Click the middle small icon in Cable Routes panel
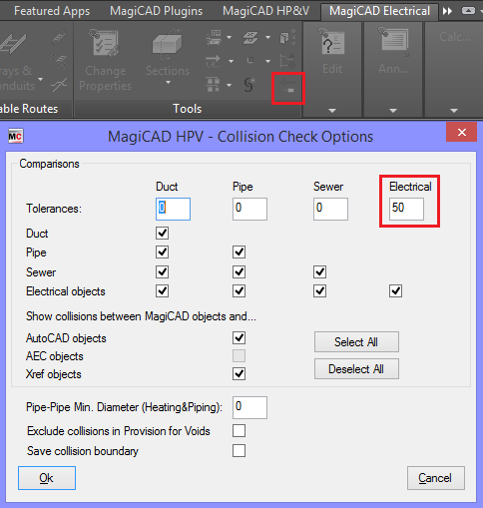This screenshot has height=508, width=483. [x=59, y=61]
